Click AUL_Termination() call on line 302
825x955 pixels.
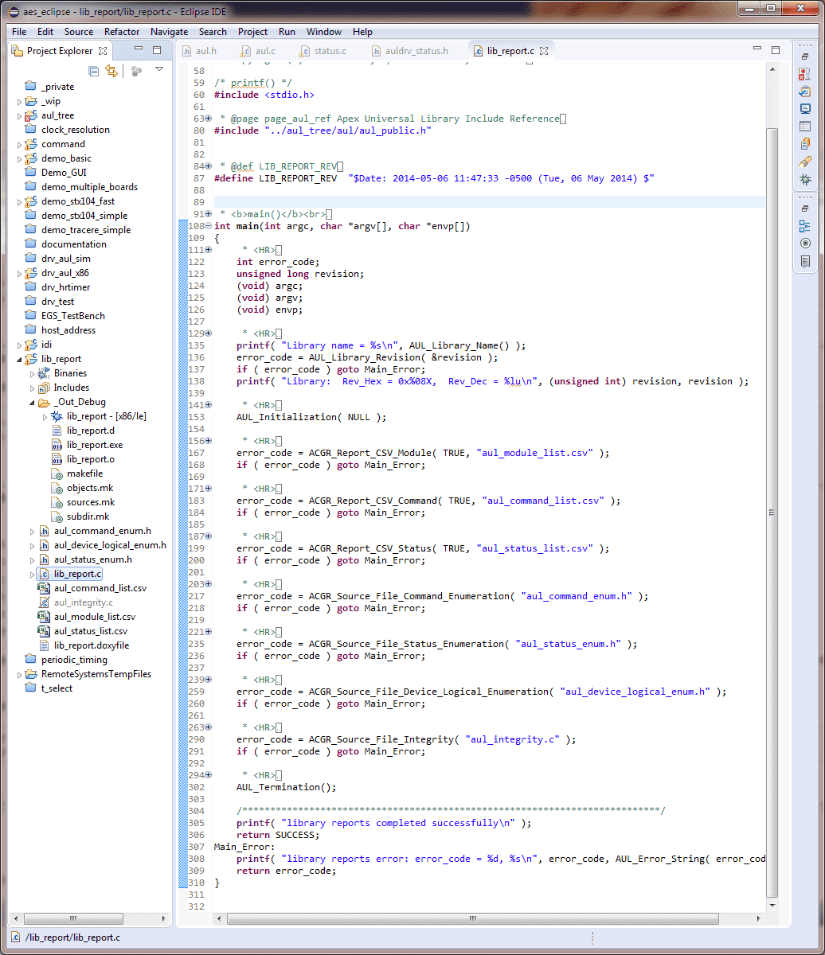[x=287, y=787]
